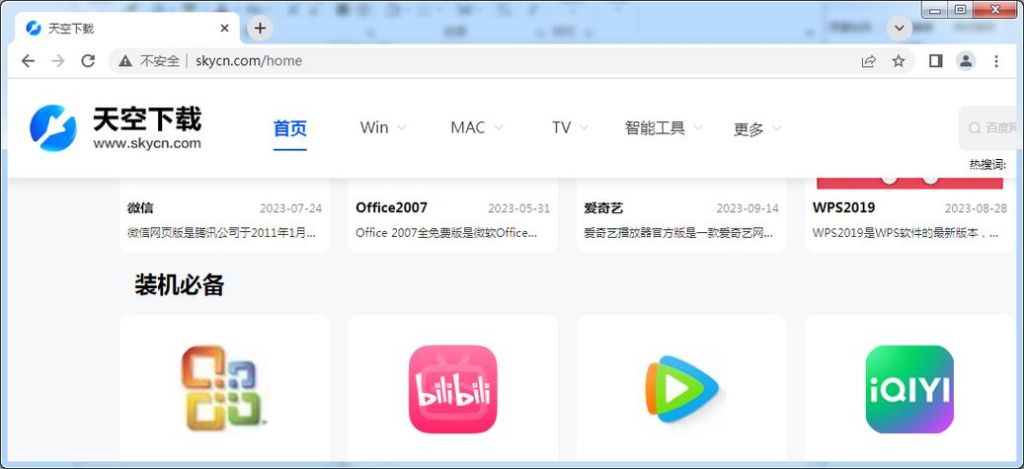Open the iQIYI app icon
1024x469 pixels.
click(909, 389)
